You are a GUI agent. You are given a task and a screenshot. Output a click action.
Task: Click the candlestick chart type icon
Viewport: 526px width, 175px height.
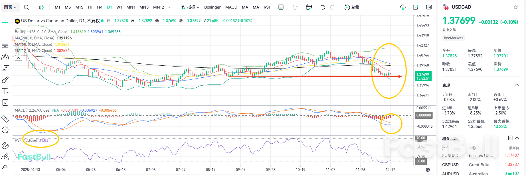click(41, 7)
